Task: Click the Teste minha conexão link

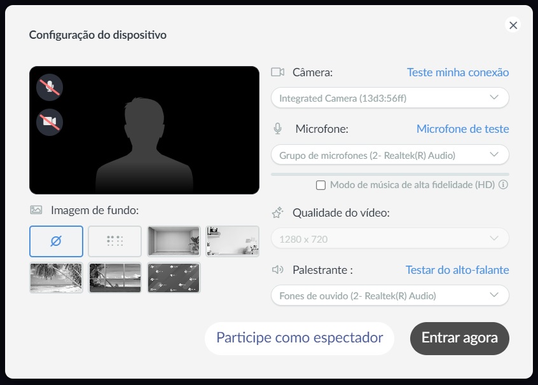Action: coord(458,72)
